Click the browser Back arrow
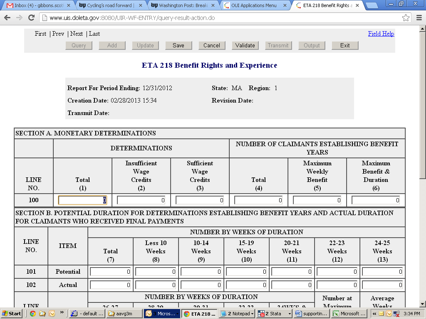The width and height of the screenshot is (426, 319). click(7, 18)
